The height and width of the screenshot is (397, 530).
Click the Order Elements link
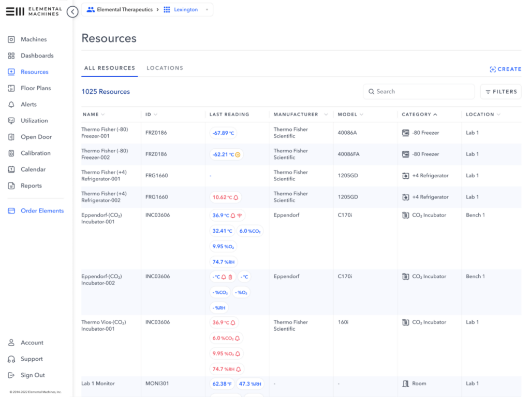42,211
